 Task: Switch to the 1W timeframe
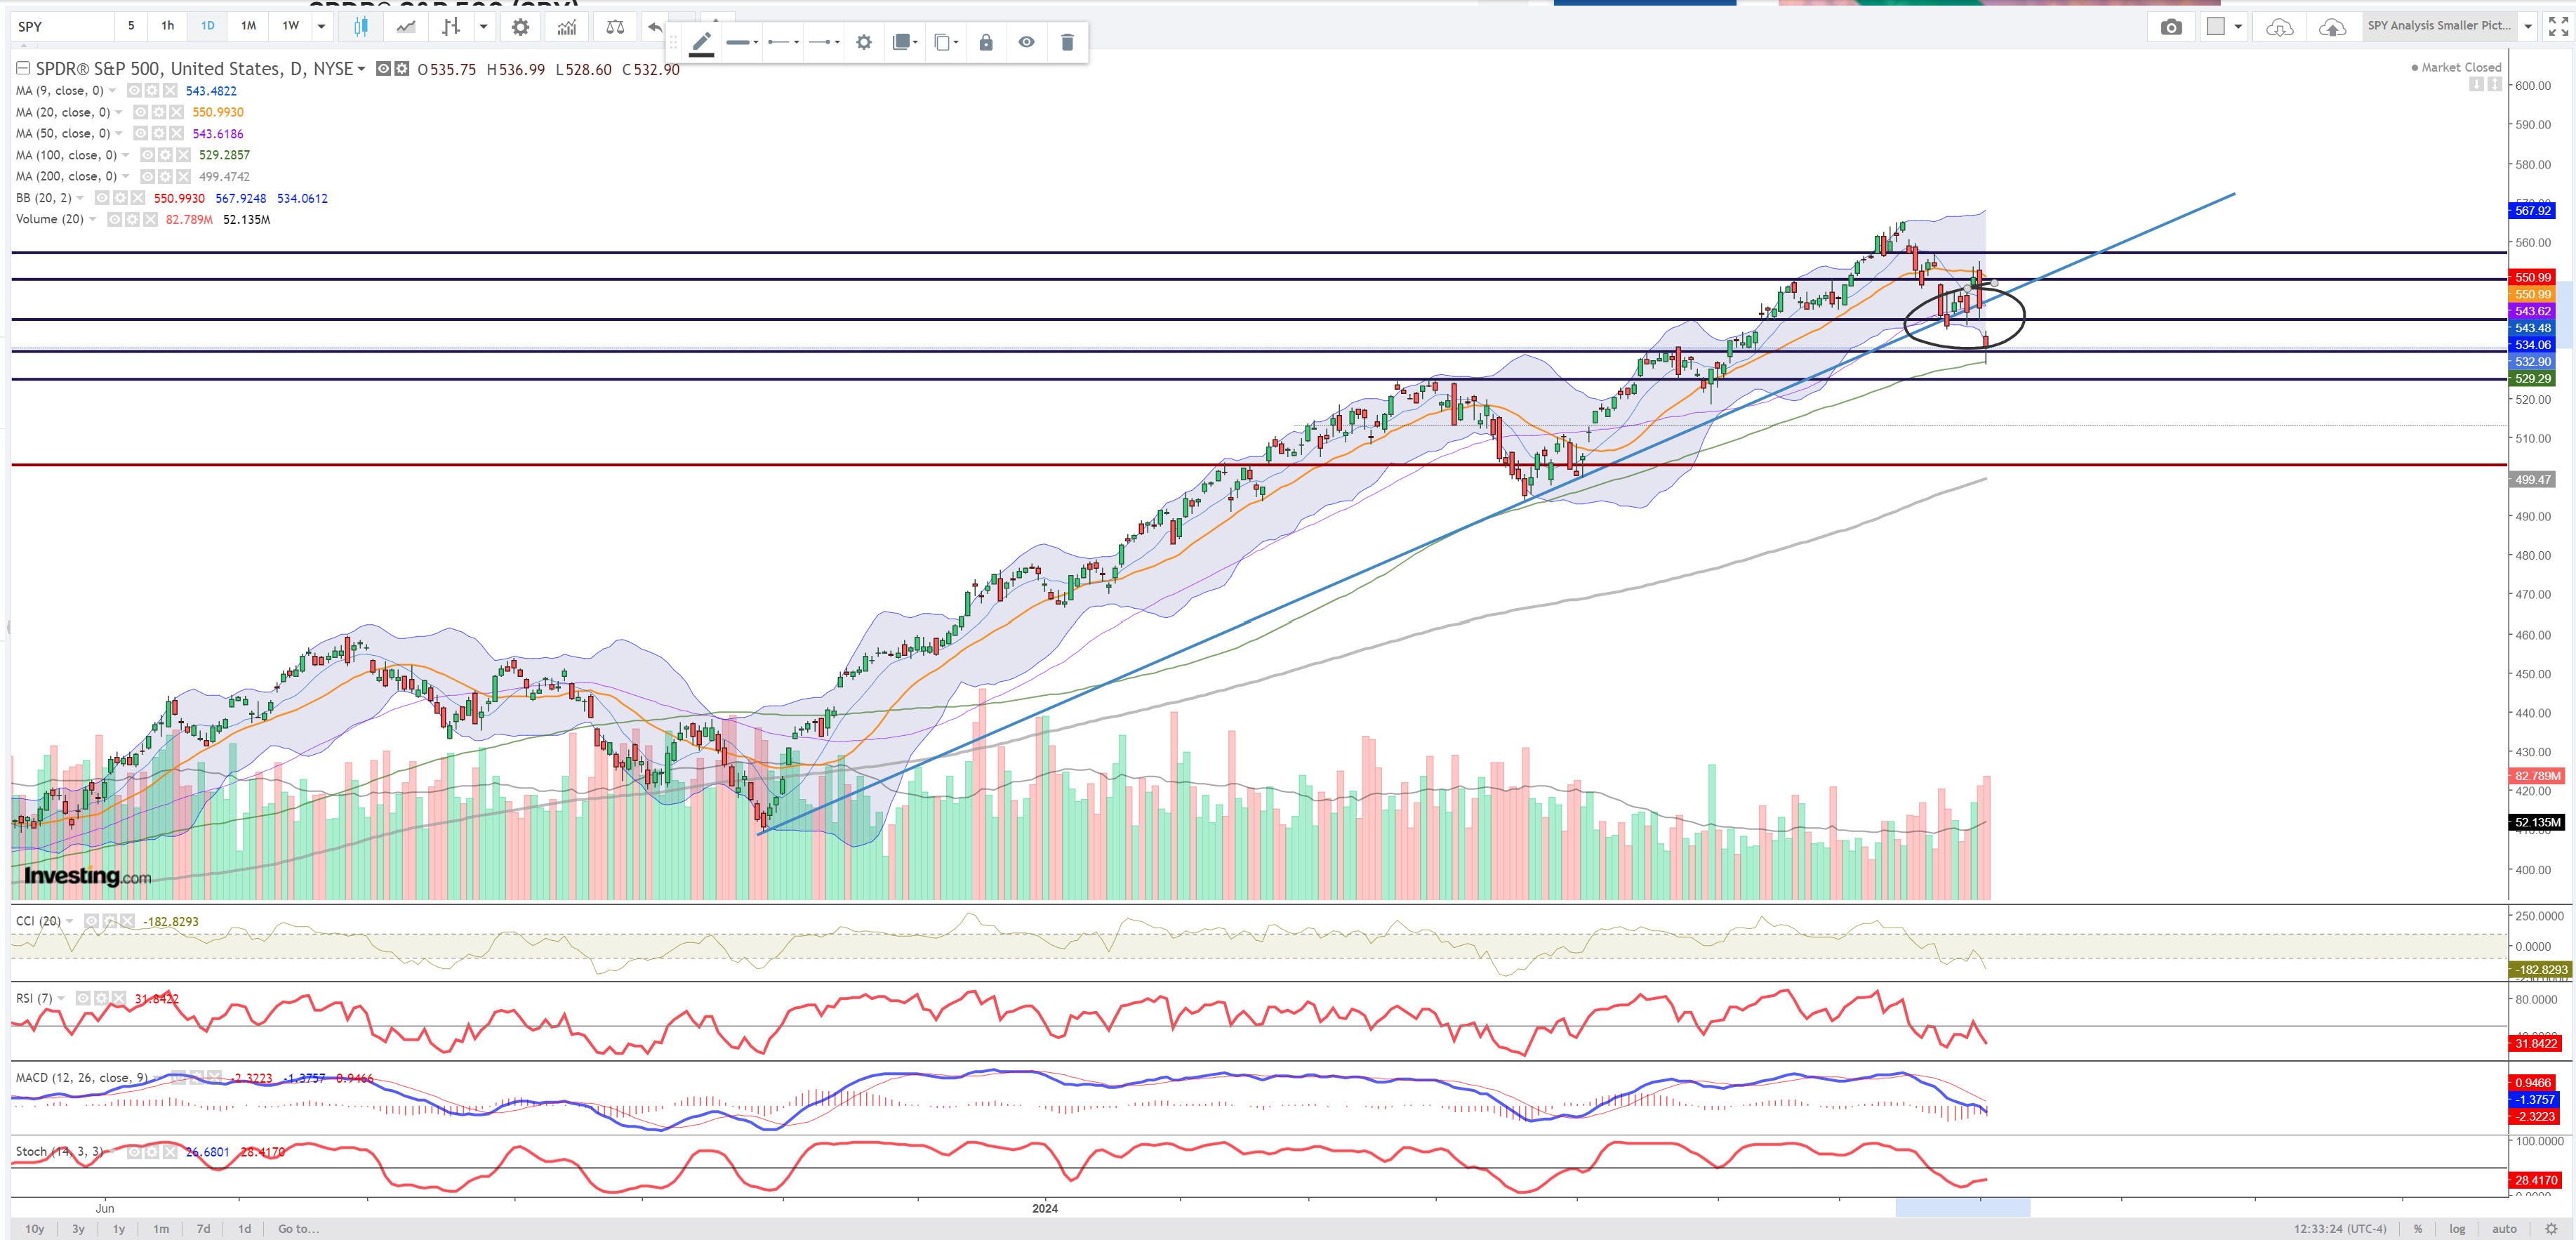290,26
